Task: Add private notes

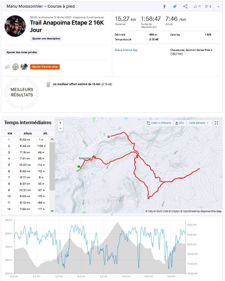Action: (22, 52)
